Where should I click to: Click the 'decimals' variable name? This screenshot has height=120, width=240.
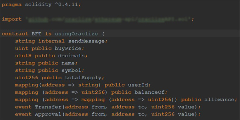71,56
